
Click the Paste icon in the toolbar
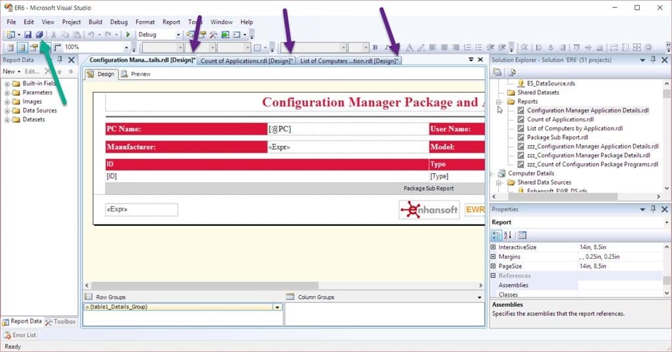coord(77,34)
